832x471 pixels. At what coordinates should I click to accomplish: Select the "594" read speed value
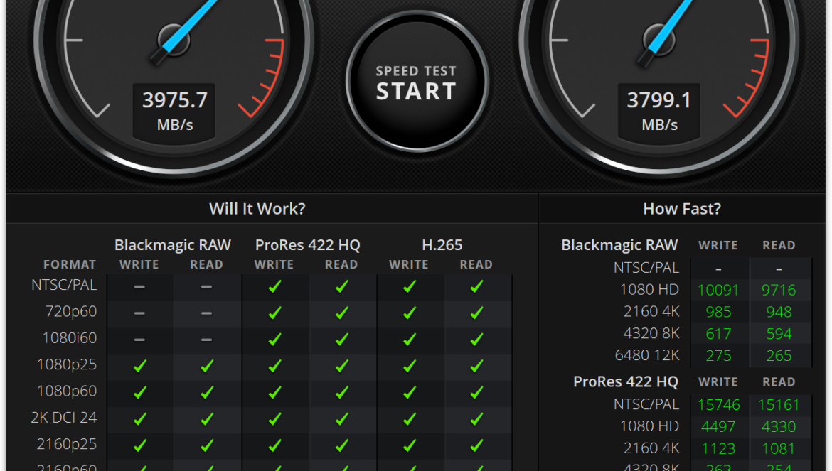pyautogui.click(x=779, y=334)
